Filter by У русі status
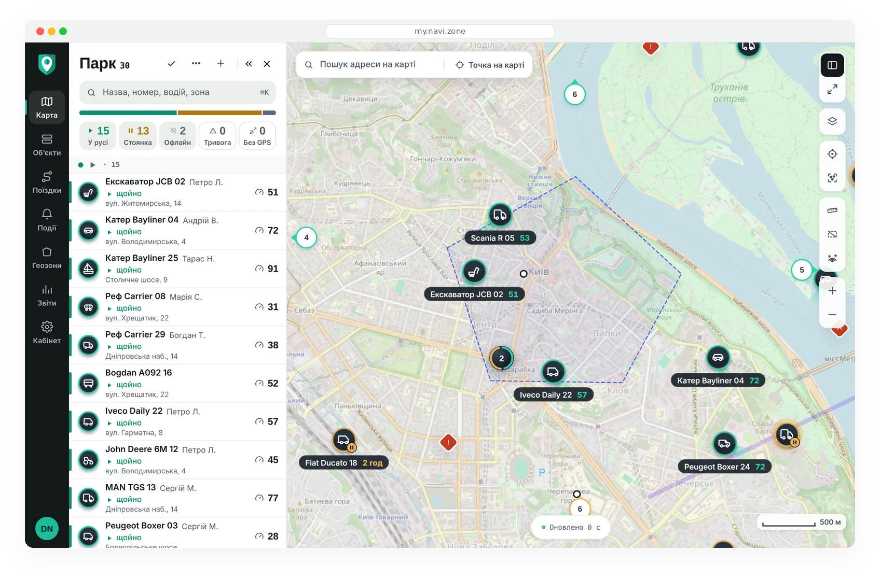880x578 pixels. pyautogui.click(x=98, y=136)
